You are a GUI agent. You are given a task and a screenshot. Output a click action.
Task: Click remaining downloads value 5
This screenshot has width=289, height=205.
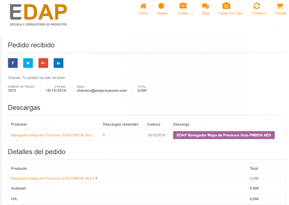pos(104,135)
